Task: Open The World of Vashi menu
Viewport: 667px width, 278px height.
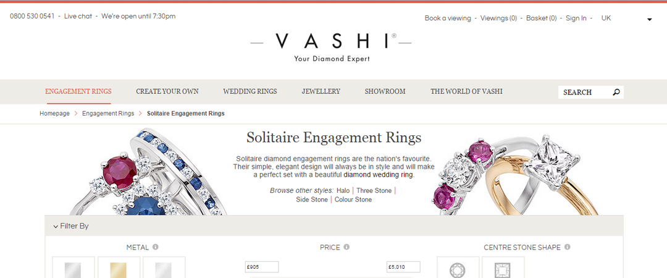Action: pyautogui.click(x=466, y=91)
